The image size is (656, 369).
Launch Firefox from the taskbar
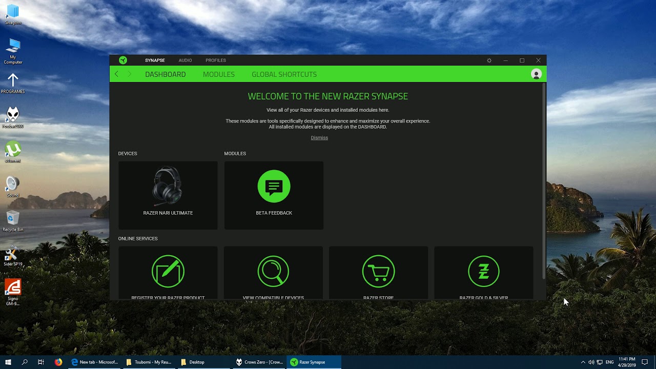[58, 362]
